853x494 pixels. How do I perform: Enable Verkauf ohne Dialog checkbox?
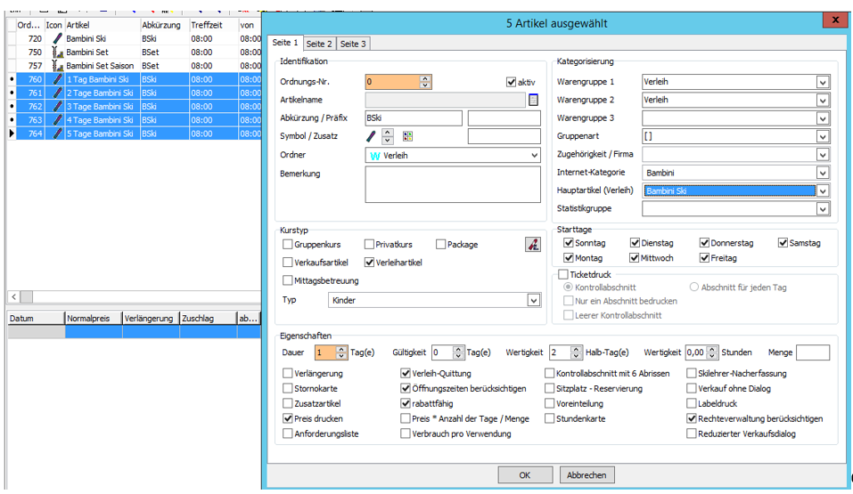click(x=692, y=389)
